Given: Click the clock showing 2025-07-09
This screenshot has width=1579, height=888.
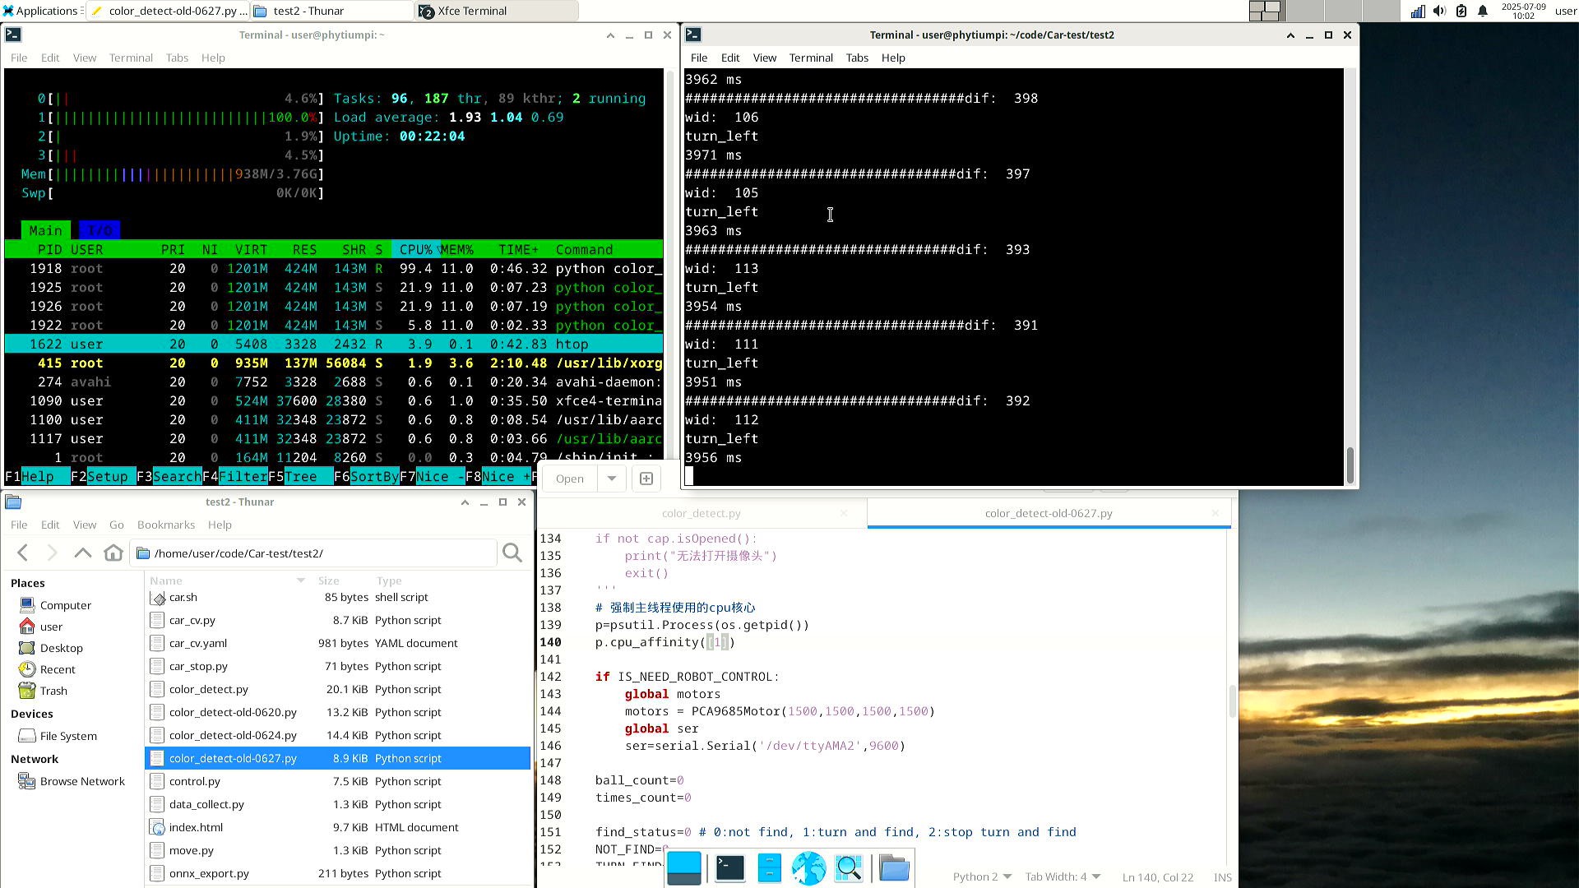Looking at the screenshot, I should coord(1523,11).
